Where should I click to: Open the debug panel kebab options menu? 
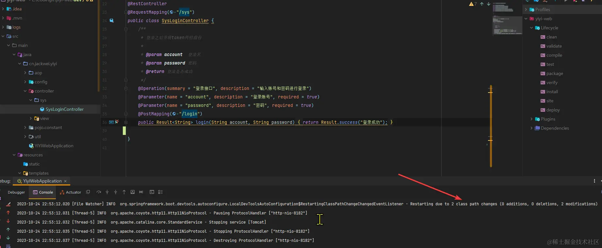pos(594,181)
